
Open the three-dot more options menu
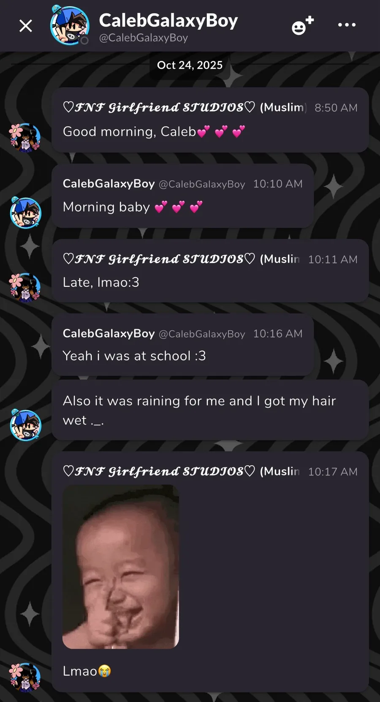click(347, 25)
